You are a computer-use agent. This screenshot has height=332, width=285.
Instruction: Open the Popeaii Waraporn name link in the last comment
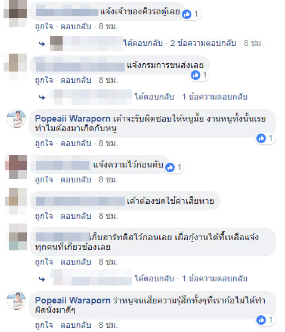73,300
